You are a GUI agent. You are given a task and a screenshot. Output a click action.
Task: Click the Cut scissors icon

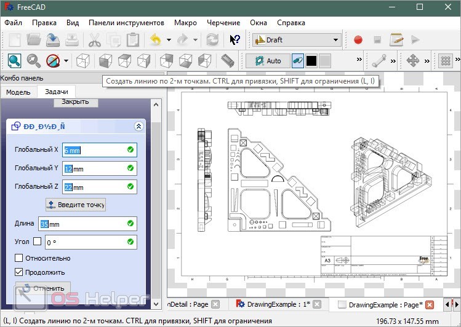coord(94,40)
